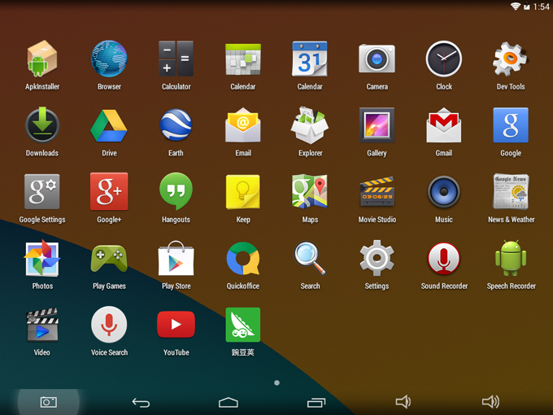Open the Clock app

tap(444, 59)
